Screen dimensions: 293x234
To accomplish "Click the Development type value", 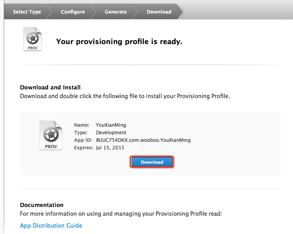I will (111, 133).
